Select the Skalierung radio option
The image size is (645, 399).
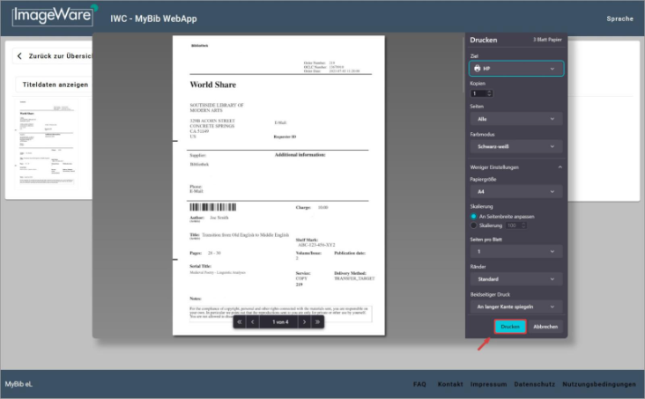pos(473,225)
